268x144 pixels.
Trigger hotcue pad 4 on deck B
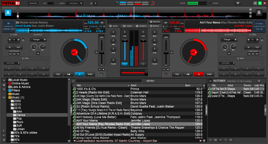tap(259, 69)
